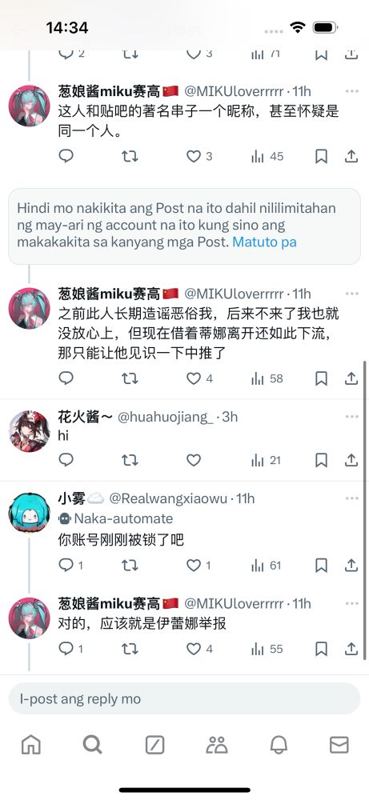View analytics showing 61 views

click(266, 565)
